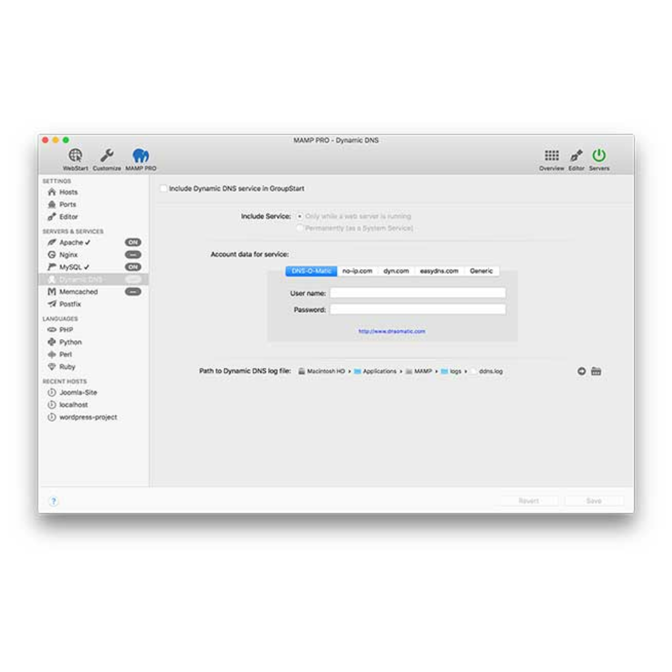
Task: Choose log file path with the folder icon
Action: (596, 371)
